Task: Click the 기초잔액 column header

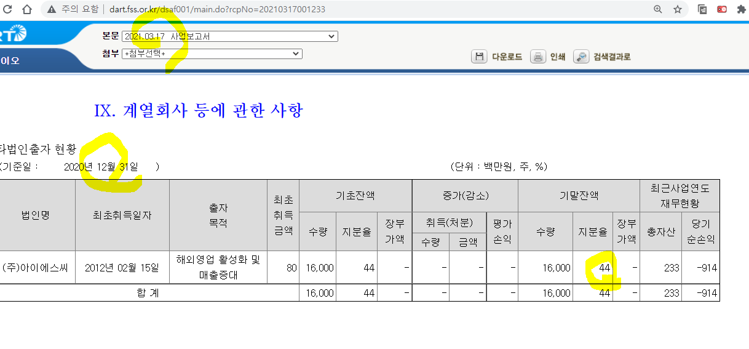Action: click(355, 196)
